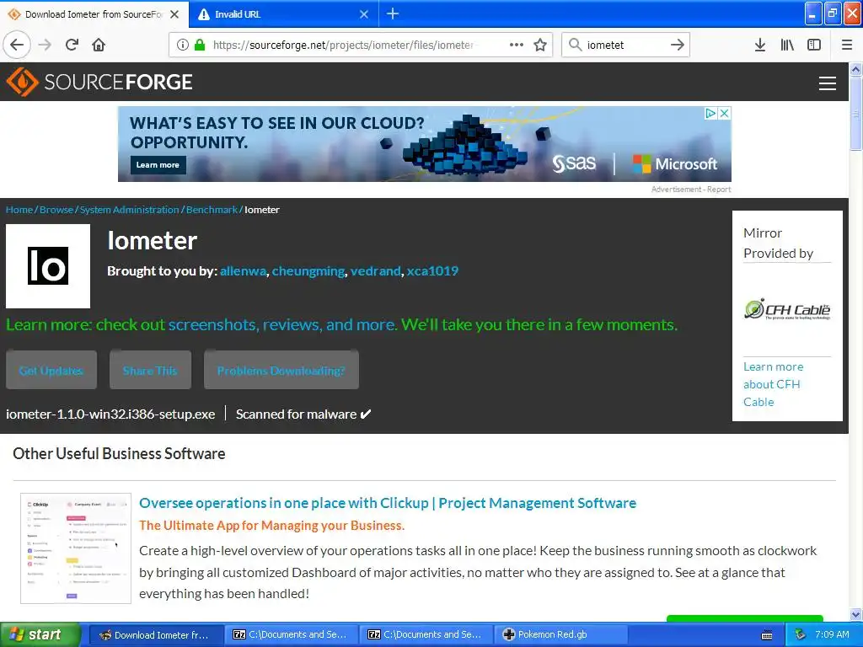Open a new tab with plus button
Screen dimensions: 863x647
[393, 13]
